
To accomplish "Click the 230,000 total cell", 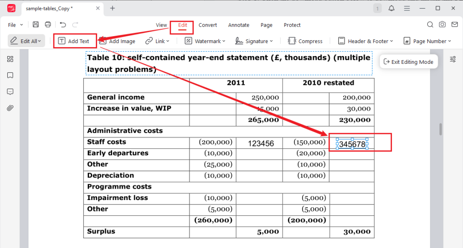I will (x=355, y=120).
